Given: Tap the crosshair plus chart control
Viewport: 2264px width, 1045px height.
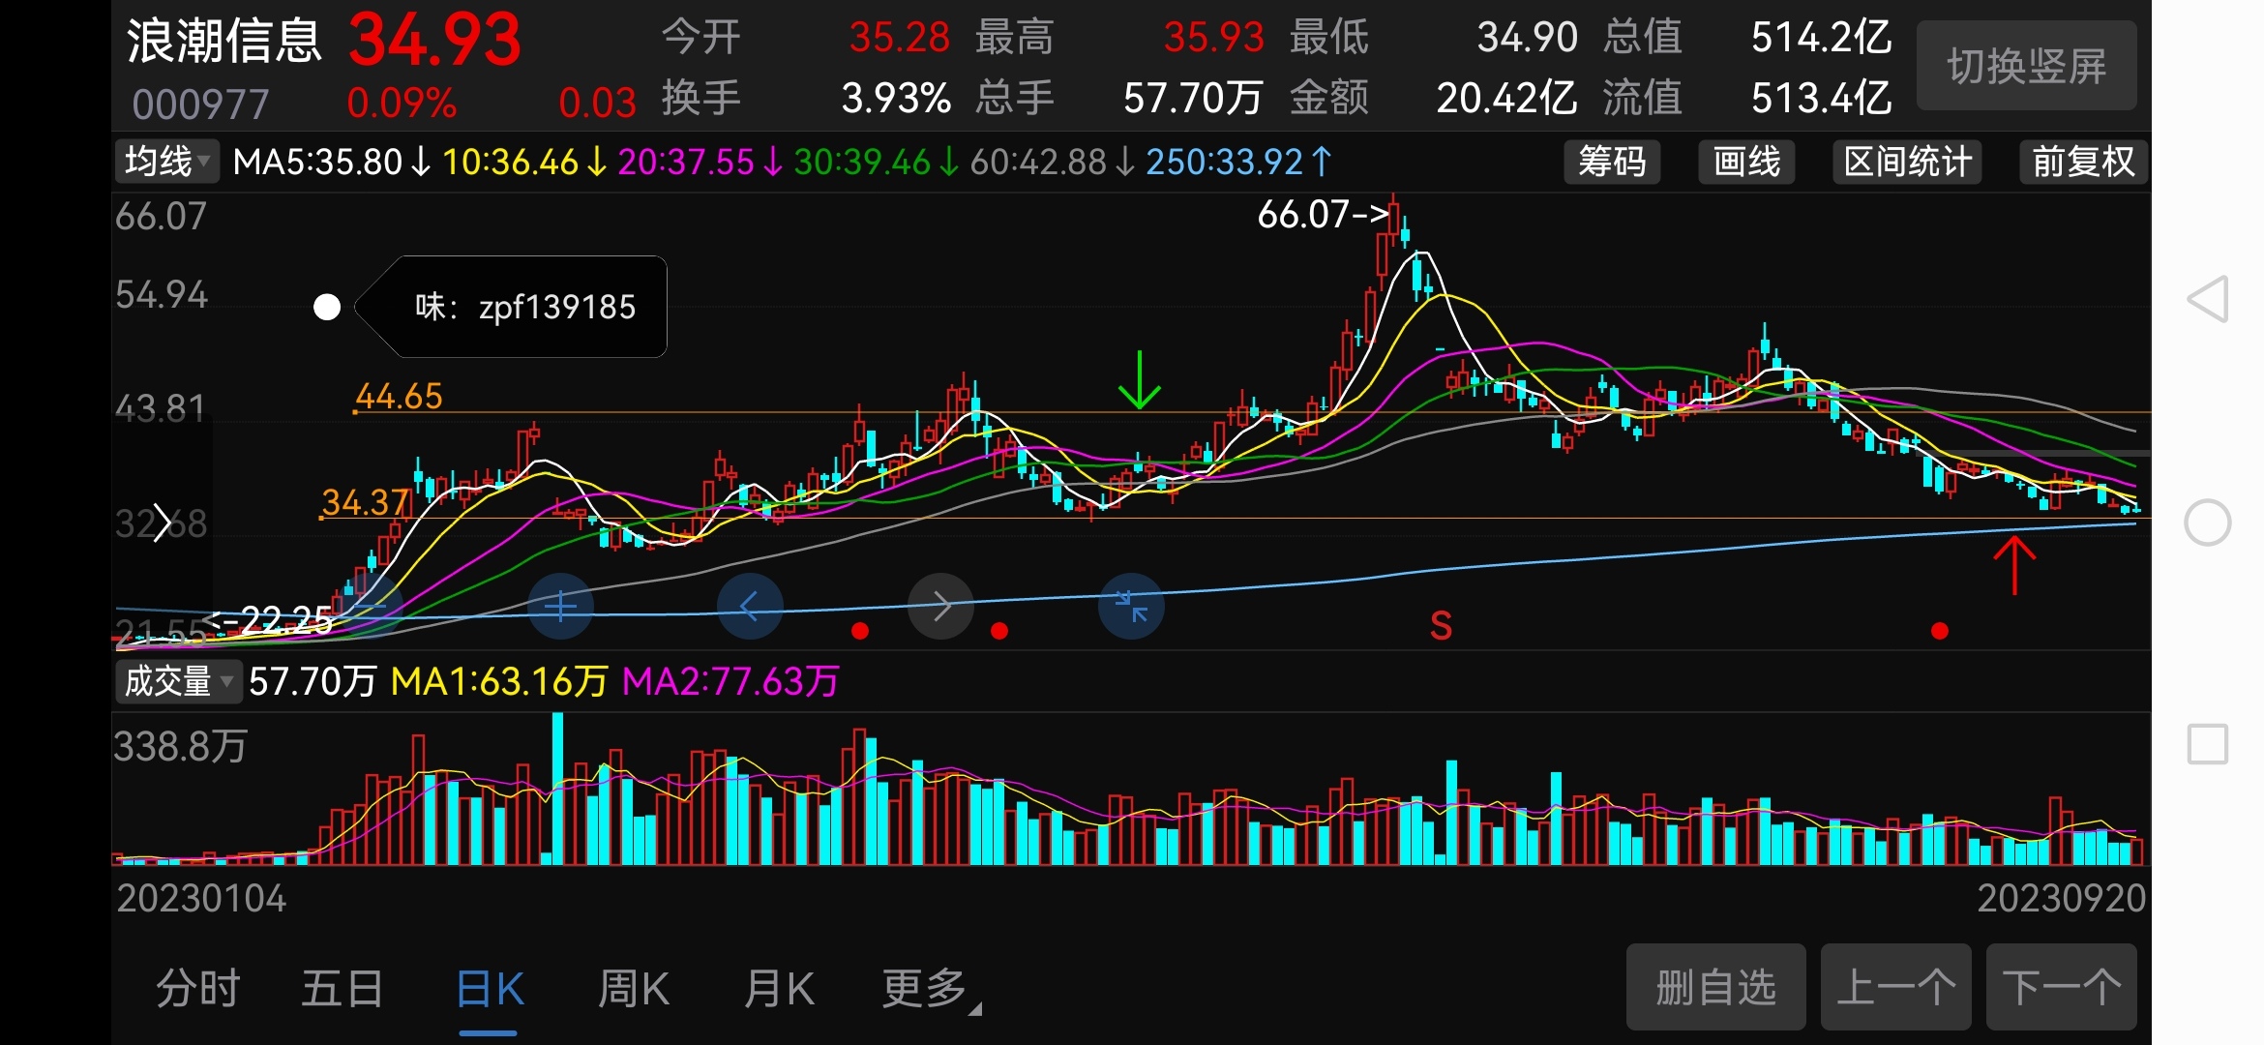Looking at the screenshot, I should point(560,607).
